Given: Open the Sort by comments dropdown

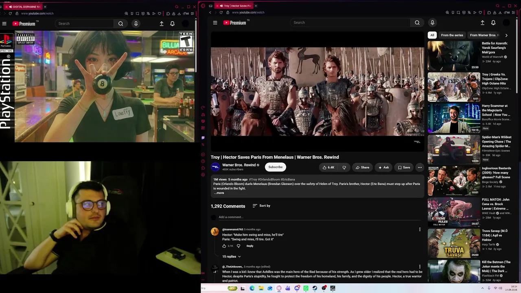Looking at the screenshot, I should tap(261, 206).
